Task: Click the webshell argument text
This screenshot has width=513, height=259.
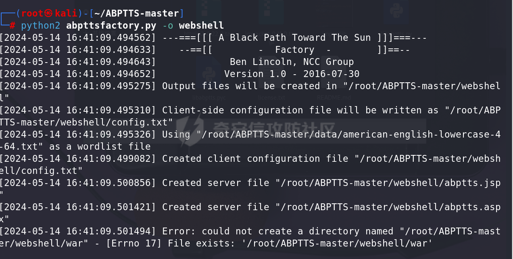Action: coord(201,26)
